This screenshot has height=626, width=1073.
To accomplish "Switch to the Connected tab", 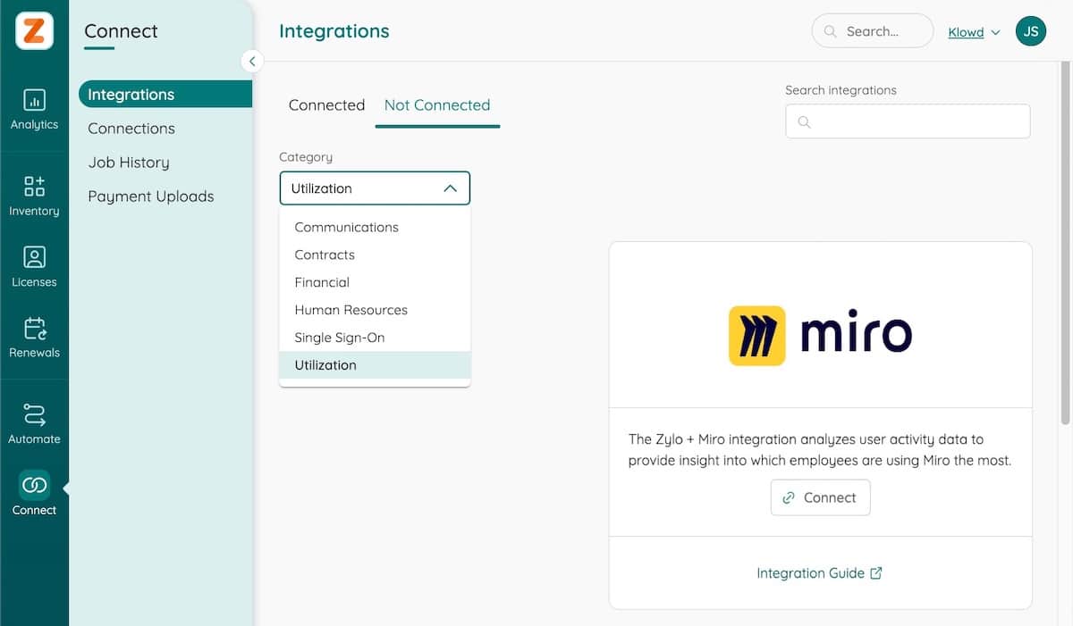I will click(x=326, y=104).
